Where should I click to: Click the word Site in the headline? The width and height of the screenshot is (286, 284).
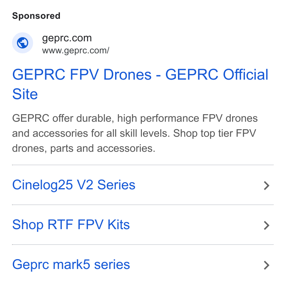(x=25, y=94)
